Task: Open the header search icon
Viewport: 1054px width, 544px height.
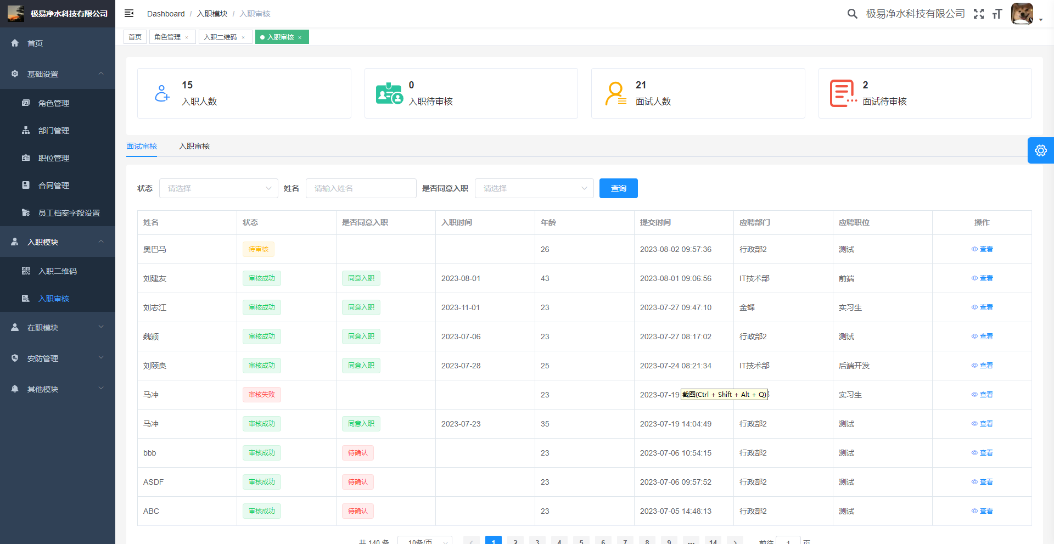Action: click(x=852, y=14)
